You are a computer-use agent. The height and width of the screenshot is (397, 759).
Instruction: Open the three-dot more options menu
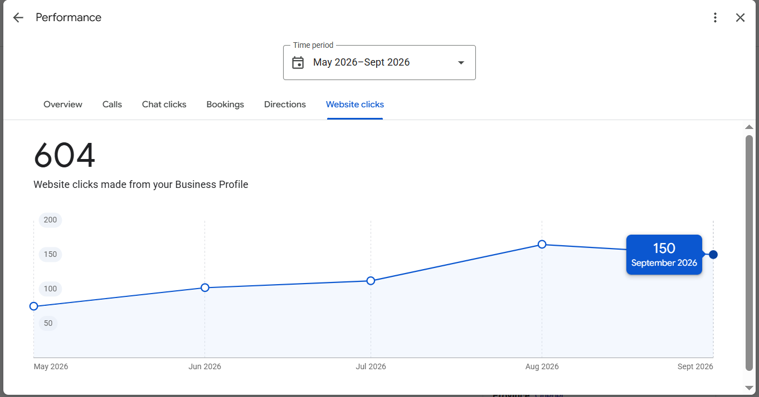coord(716,18)
